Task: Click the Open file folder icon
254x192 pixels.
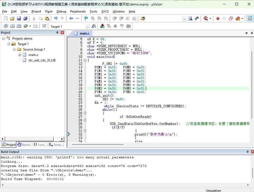Action: [x=12, y=18]
